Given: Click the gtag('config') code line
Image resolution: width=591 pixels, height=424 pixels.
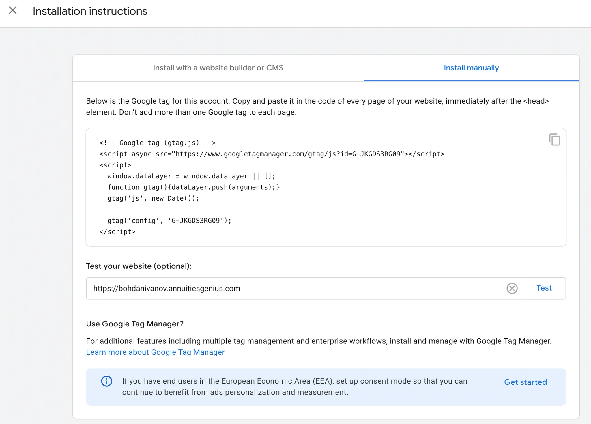Looking at the screenshot, I should tap(169, 221).
